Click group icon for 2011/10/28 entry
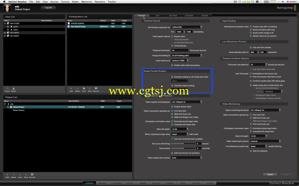This screenshot has width=299, height=186. pyautogui.click(x=8, y=23)
